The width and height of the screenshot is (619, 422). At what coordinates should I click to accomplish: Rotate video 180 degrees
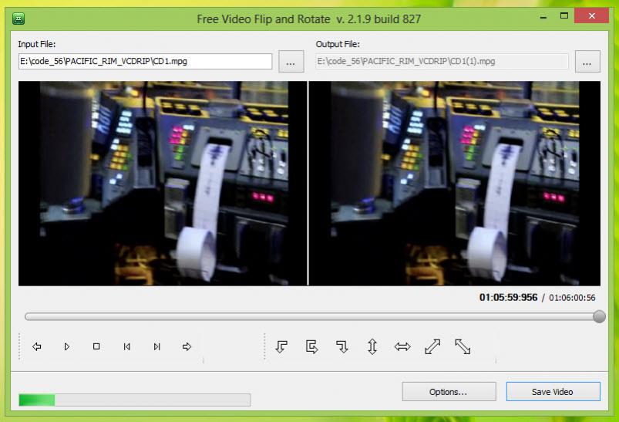point(312,347)
